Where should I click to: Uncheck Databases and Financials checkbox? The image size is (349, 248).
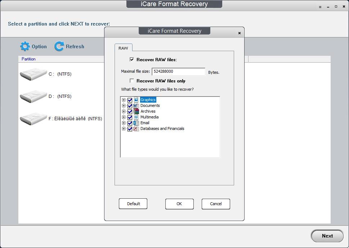click(130, 129)
